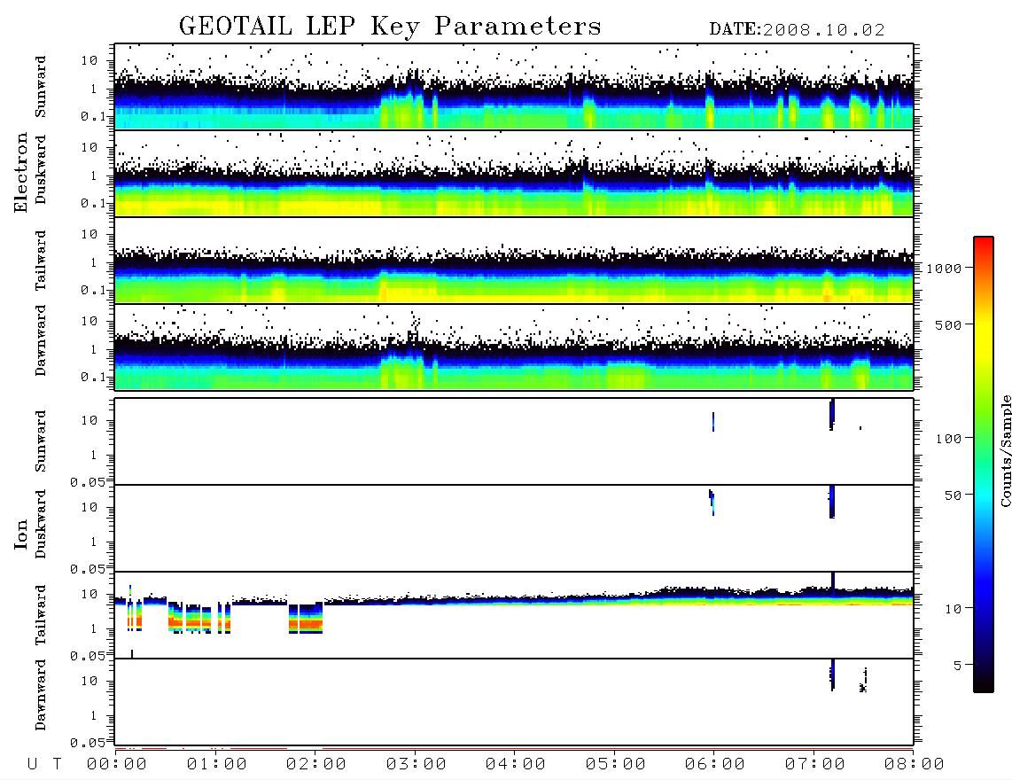Click the 1000 colorbar tick label

click(945, 269)
